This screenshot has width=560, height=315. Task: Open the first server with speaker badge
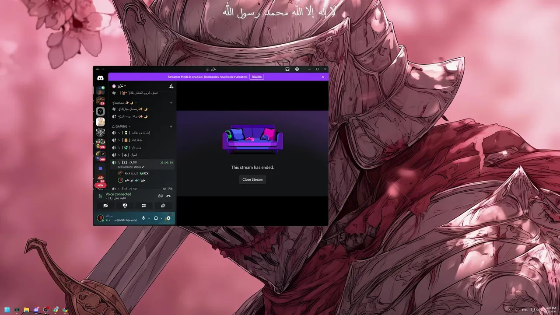pos(100,91)
